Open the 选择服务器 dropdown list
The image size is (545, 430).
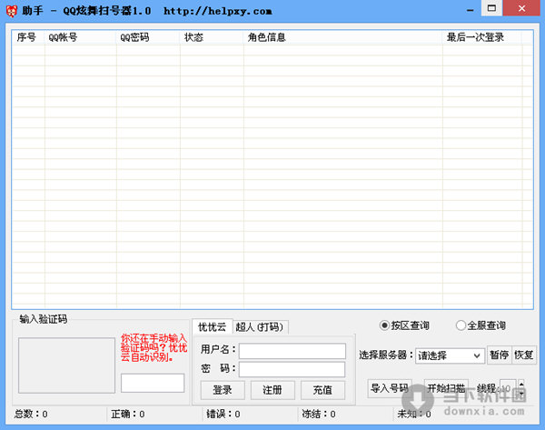450,355
